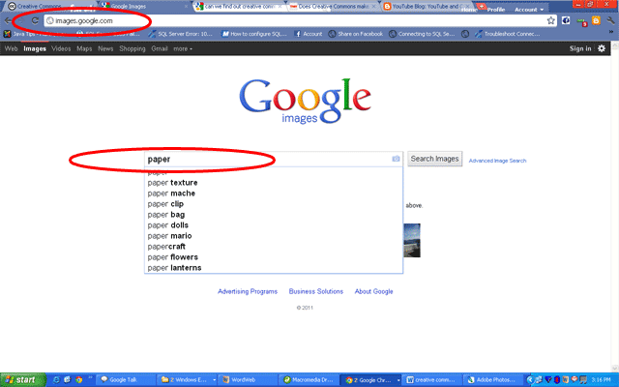The width and height of the screenshot is (619, 387).
Task: Open the Facebook Account bookmark
Action: click(309, 34)
